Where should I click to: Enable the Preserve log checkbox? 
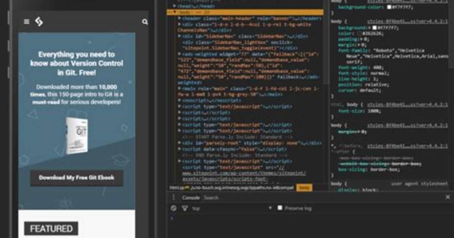280,208
